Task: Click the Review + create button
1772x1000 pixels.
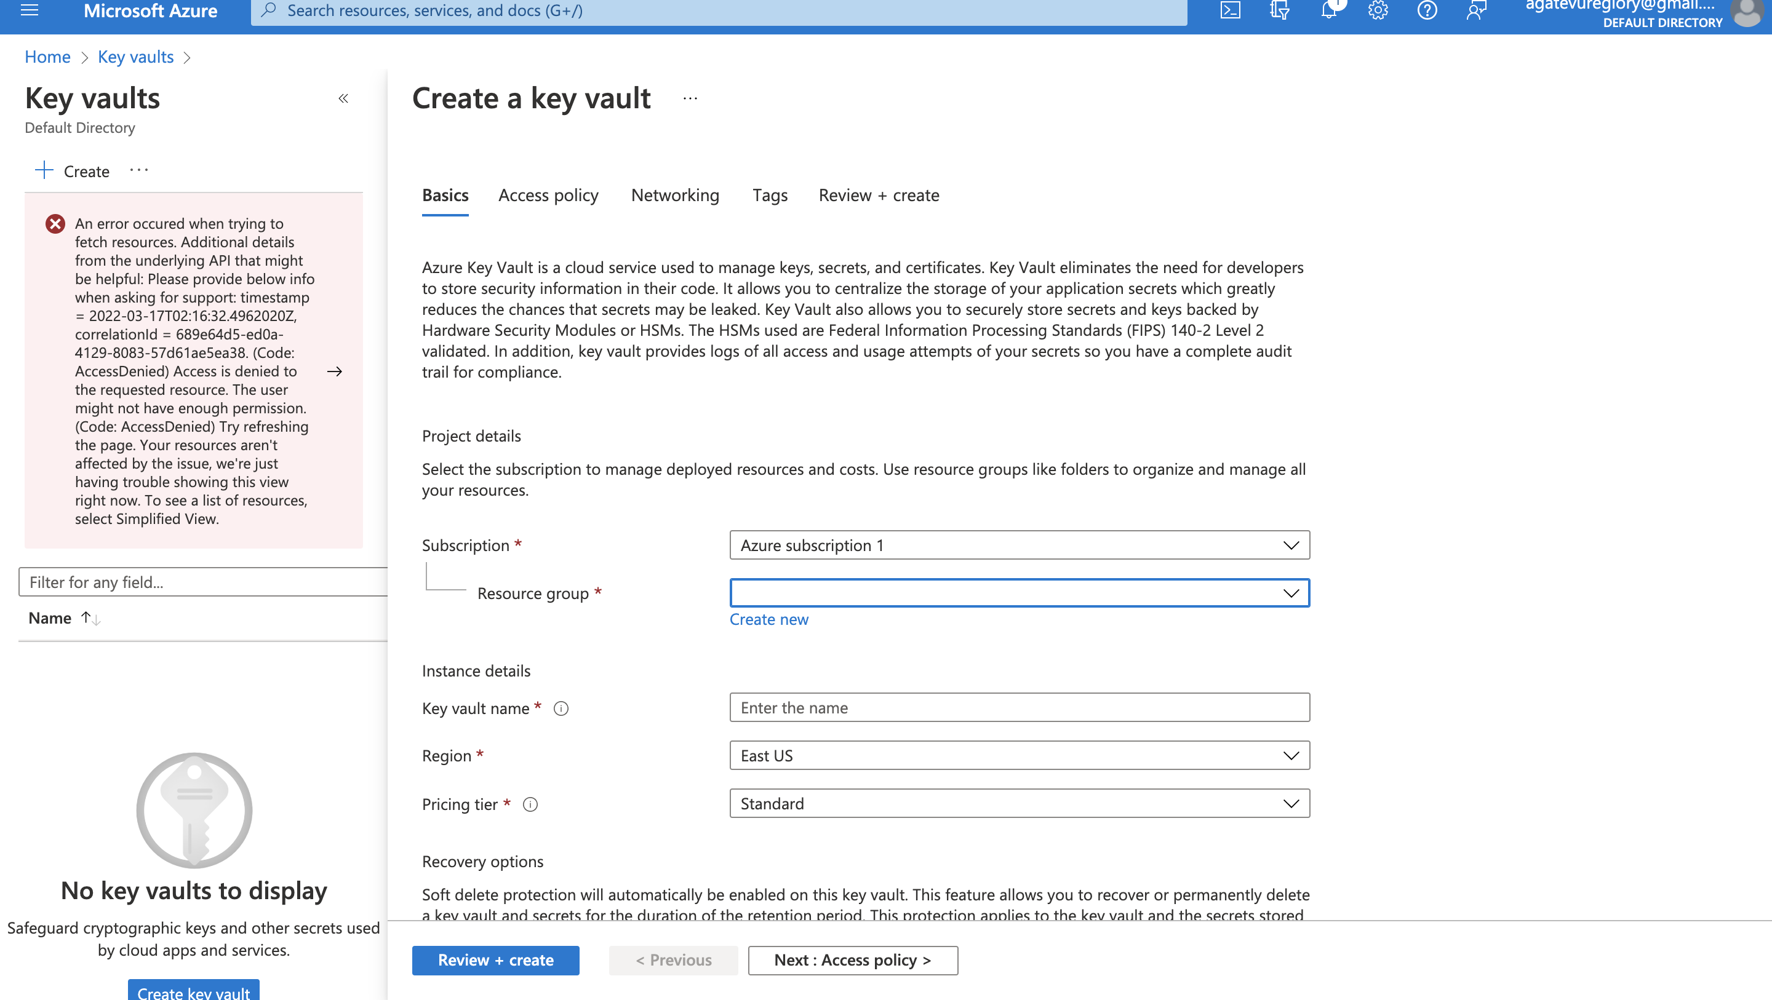Action: click(495, 960)
